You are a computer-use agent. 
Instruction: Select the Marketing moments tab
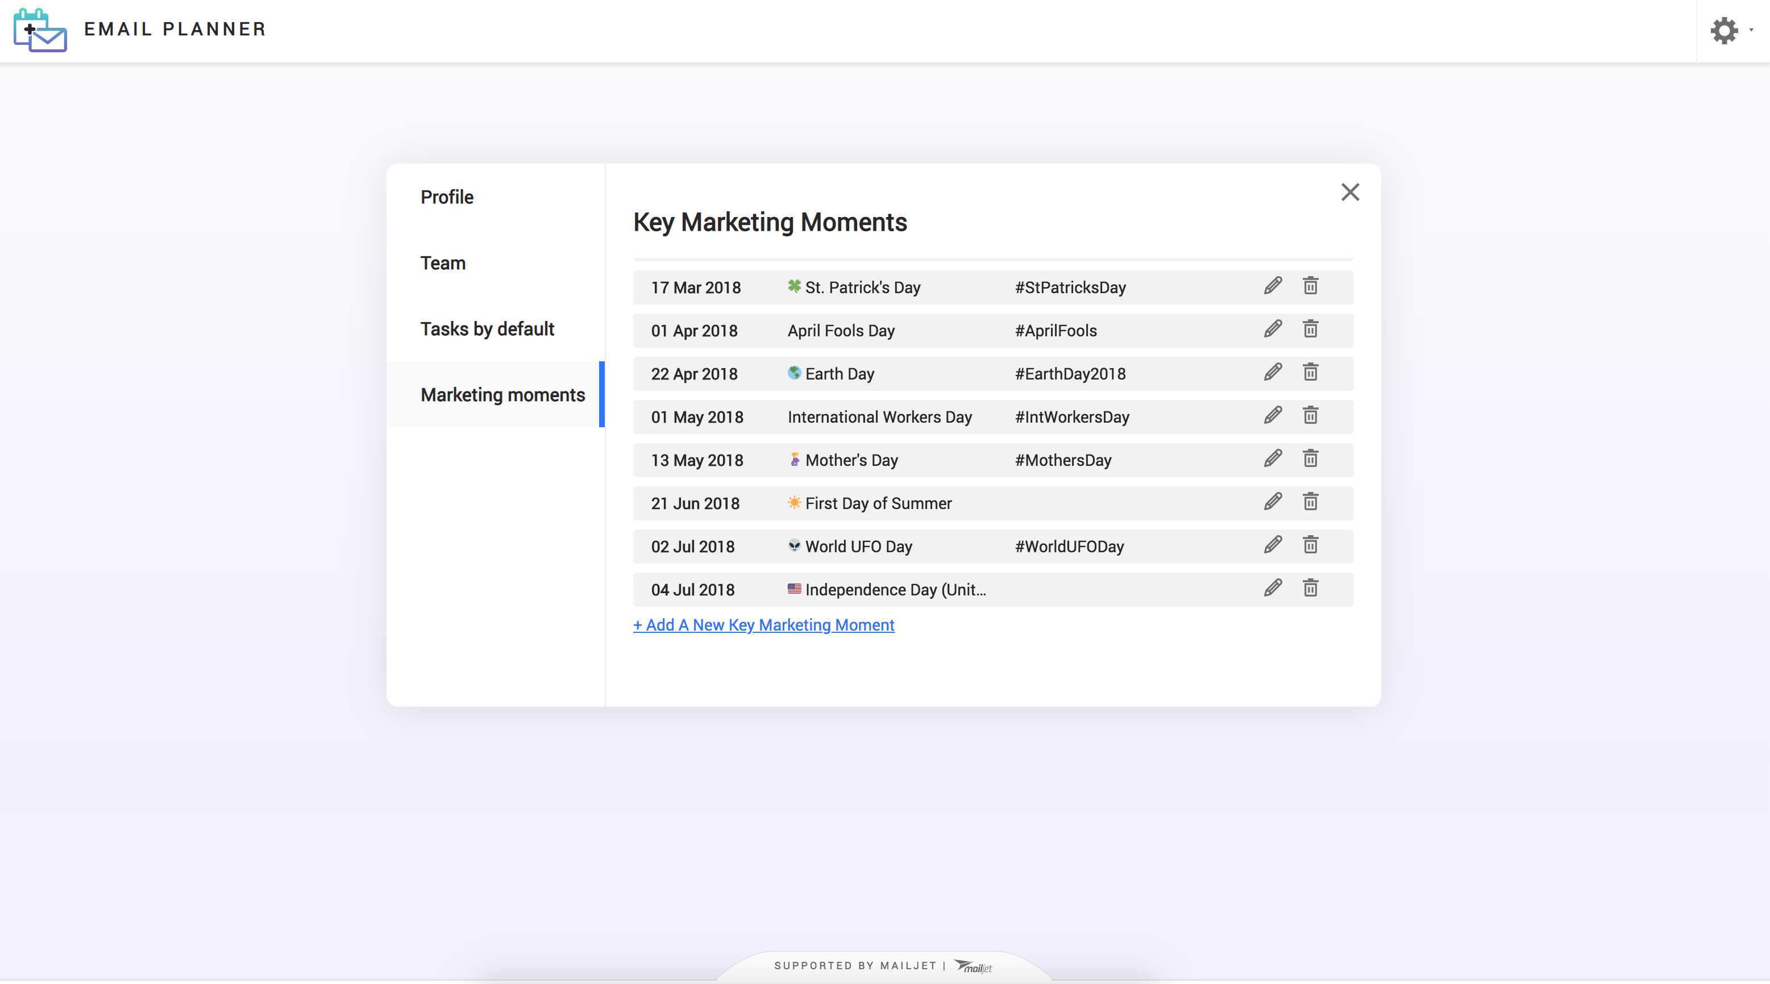coord(503,395)
